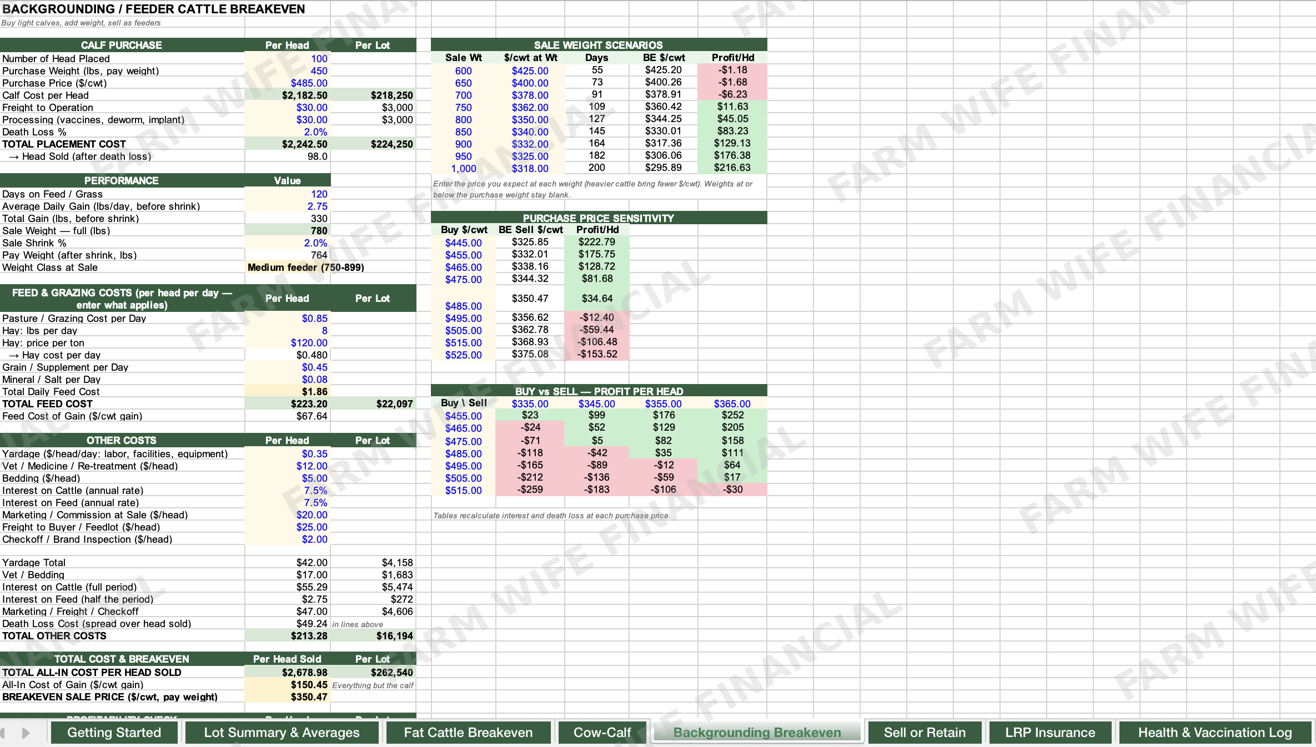Screen dimensions: 1316x747
Task: Select Checkoff / Brand Inspection $2.00 cell
Action: click(x=288, y=539)
